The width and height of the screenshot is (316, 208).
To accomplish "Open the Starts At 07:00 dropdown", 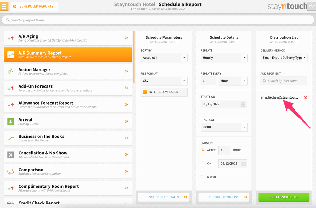I will 224,127.
